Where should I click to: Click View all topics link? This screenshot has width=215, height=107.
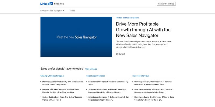point(91,69)
